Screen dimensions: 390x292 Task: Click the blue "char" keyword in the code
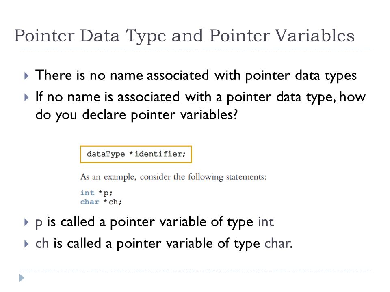89,202
